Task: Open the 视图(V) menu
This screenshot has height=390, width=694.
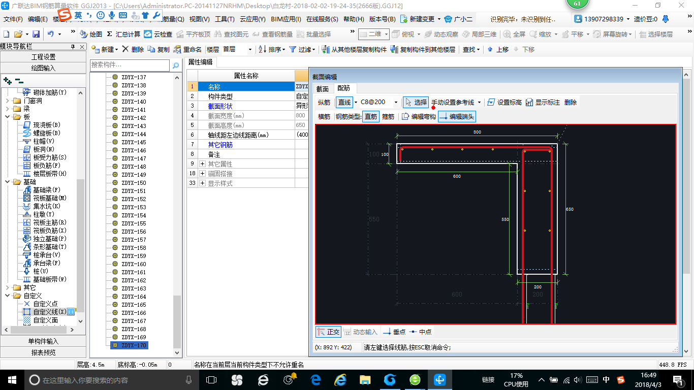Action: [x=199, y=19]
